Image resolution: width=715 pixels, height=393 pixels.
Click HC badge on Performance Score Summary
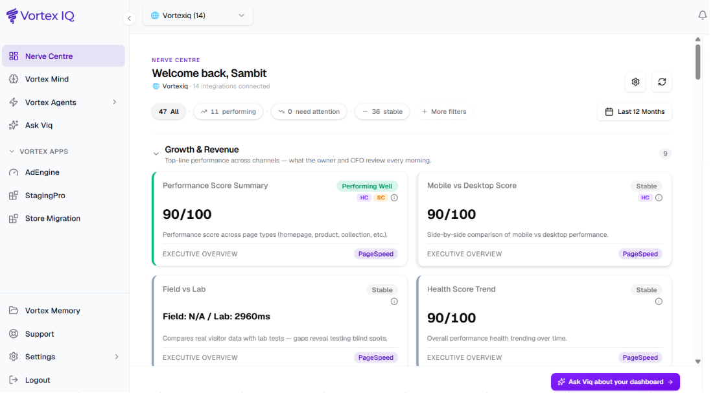[x=364, y=197]
